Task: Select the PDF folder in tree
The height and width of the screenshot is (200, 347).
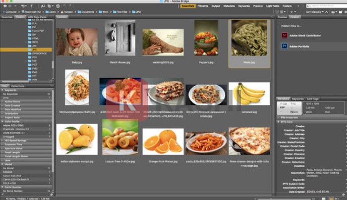Action: (x=32, y=61)
